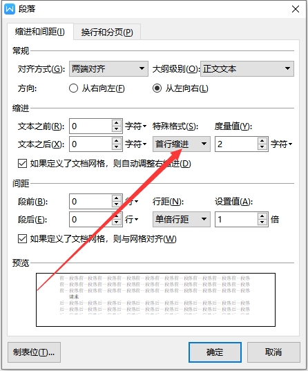This screenshot has width=308, height=371.
Task: Decrease 设置值 with spinner down arrow
Action: point(262,222)
